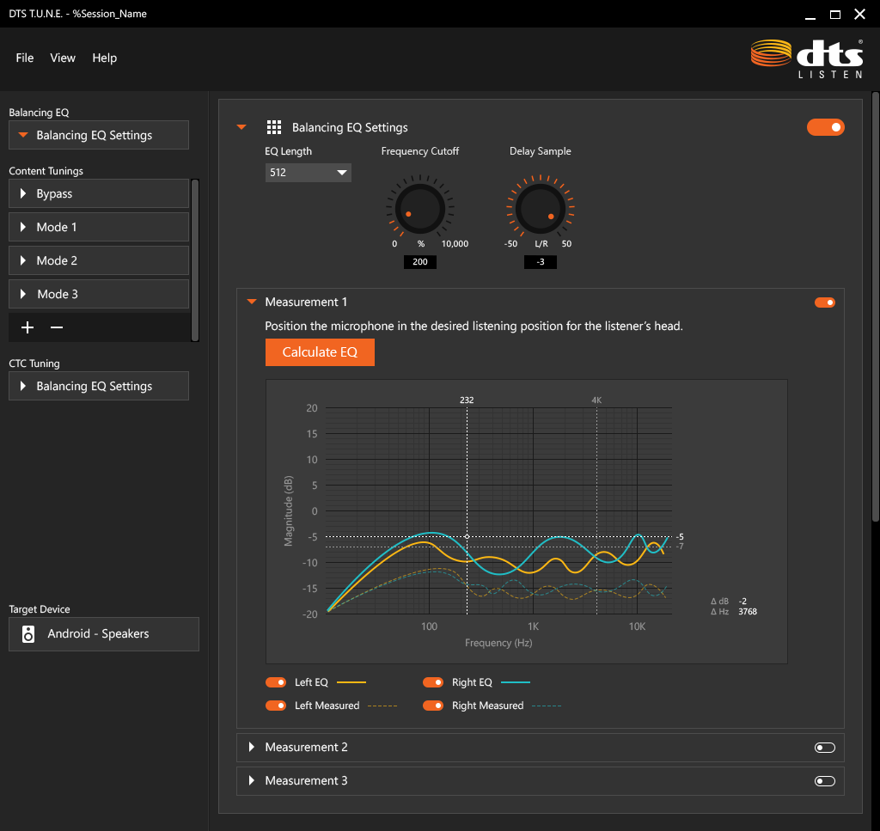Viewport: 880px width, 831px height.
Task: Click the Delay Sample value field -3
Action: pyautogui.click(x=541, y=262)
